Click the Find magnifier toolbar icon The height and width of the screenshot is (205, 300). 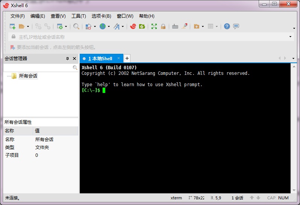[x=76, y=26]
